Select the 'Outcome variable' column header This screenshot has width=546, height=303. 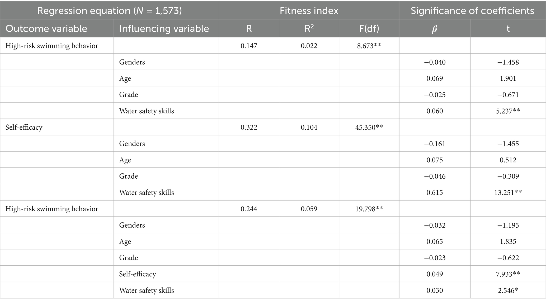coord(46,28)
